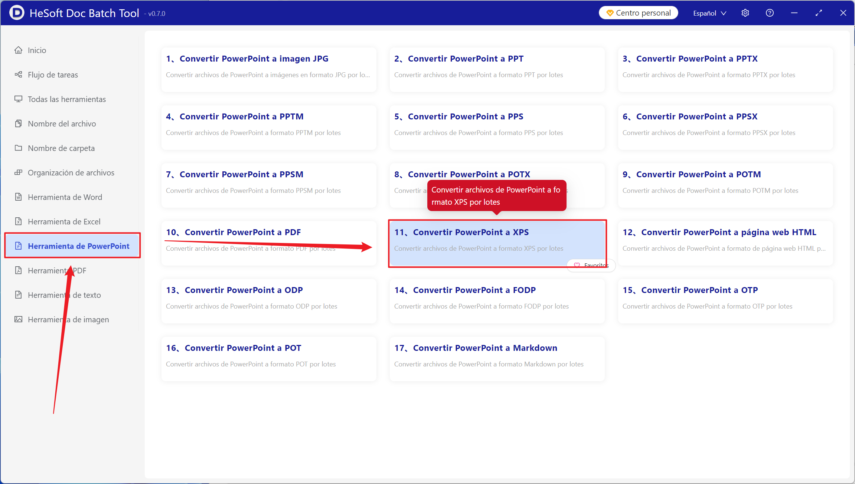Open Convertir PowerPoint a PPS card

[497, 127]
